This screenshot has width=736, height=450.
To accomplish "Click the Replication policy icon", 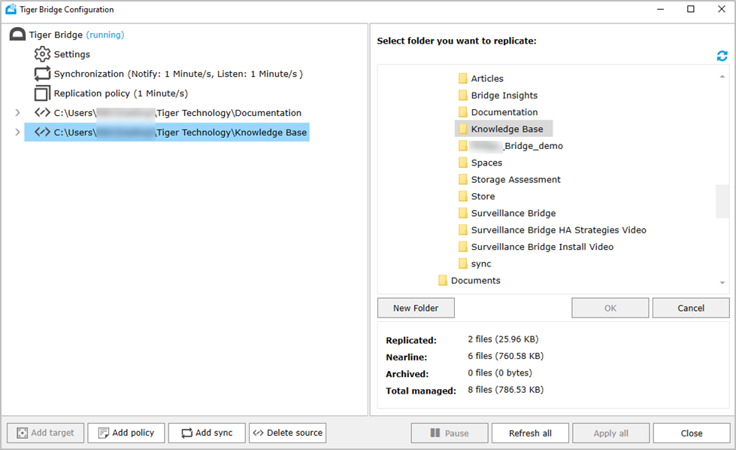I will [42, 93].
